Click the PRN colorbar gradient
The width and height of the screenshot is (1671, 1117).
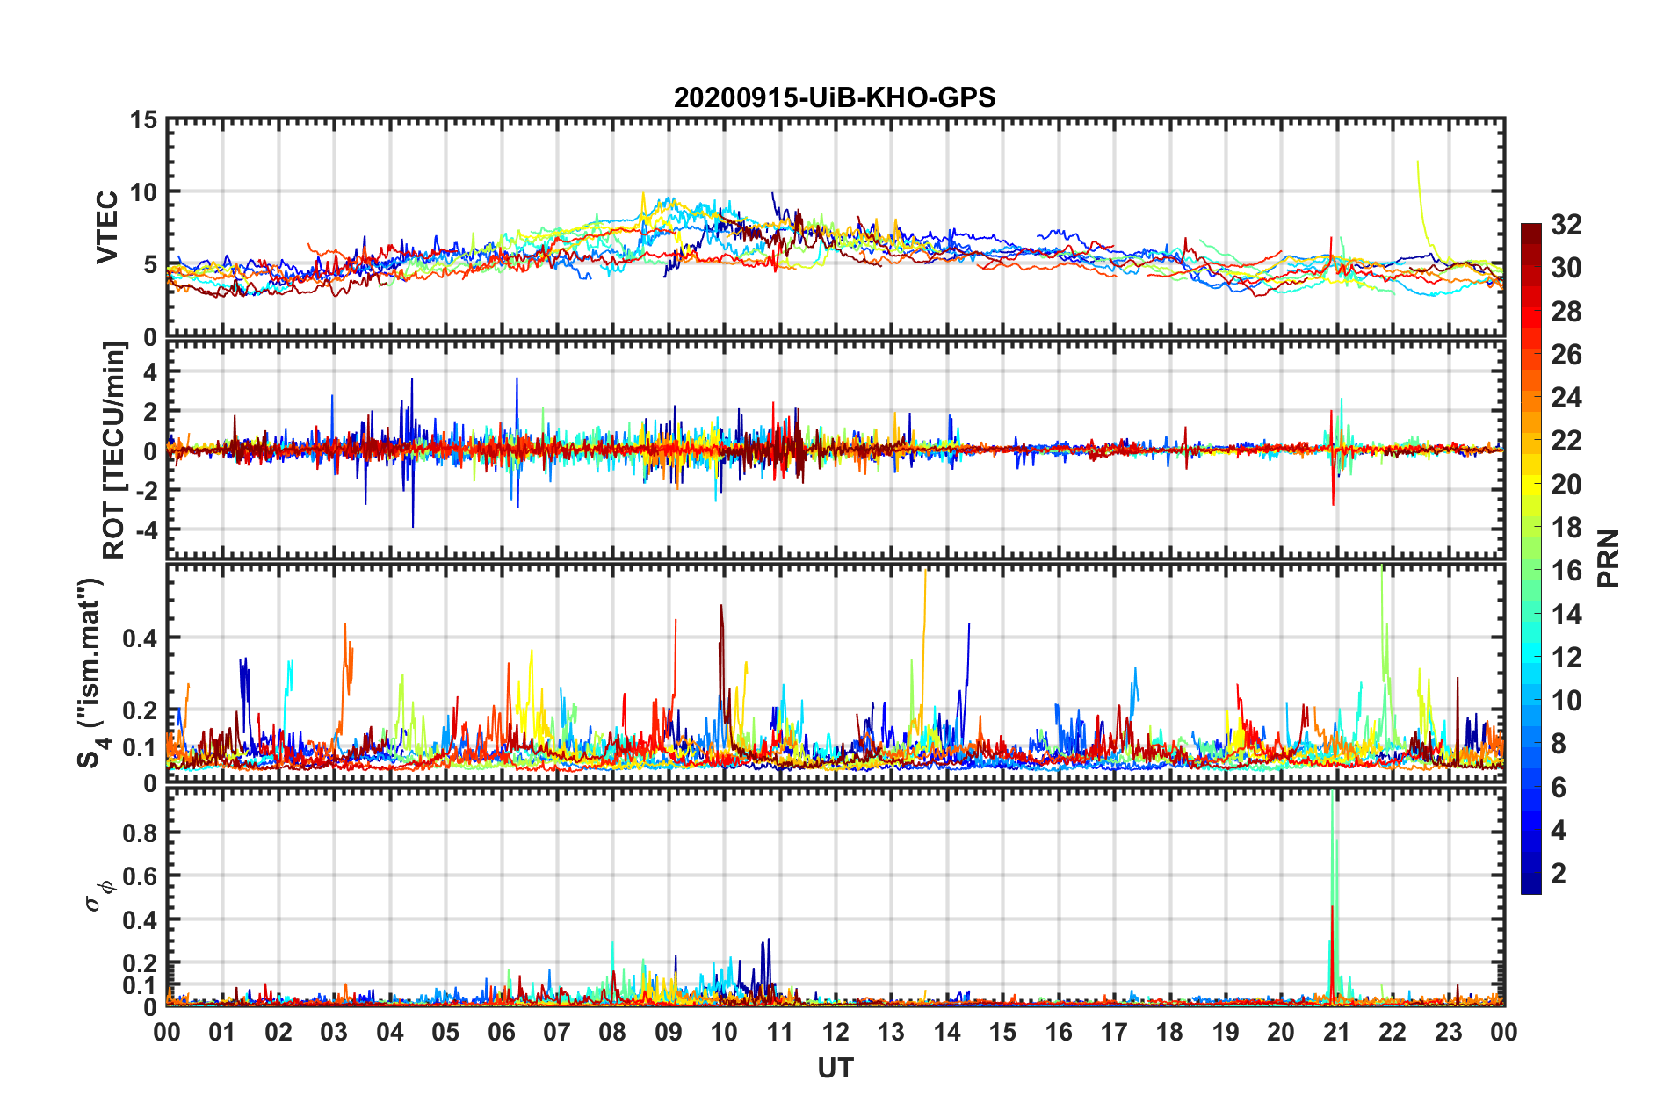1531,558
